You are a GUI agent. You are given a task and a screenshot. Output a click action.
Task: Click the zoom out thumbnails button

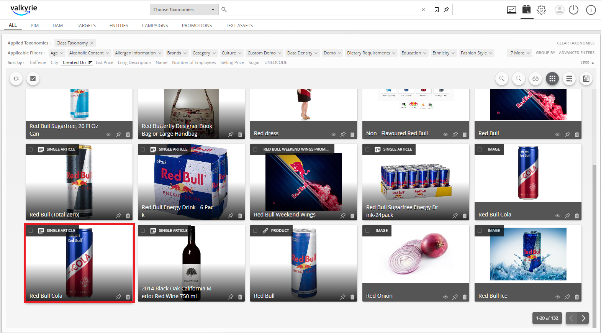pos(519,79)
